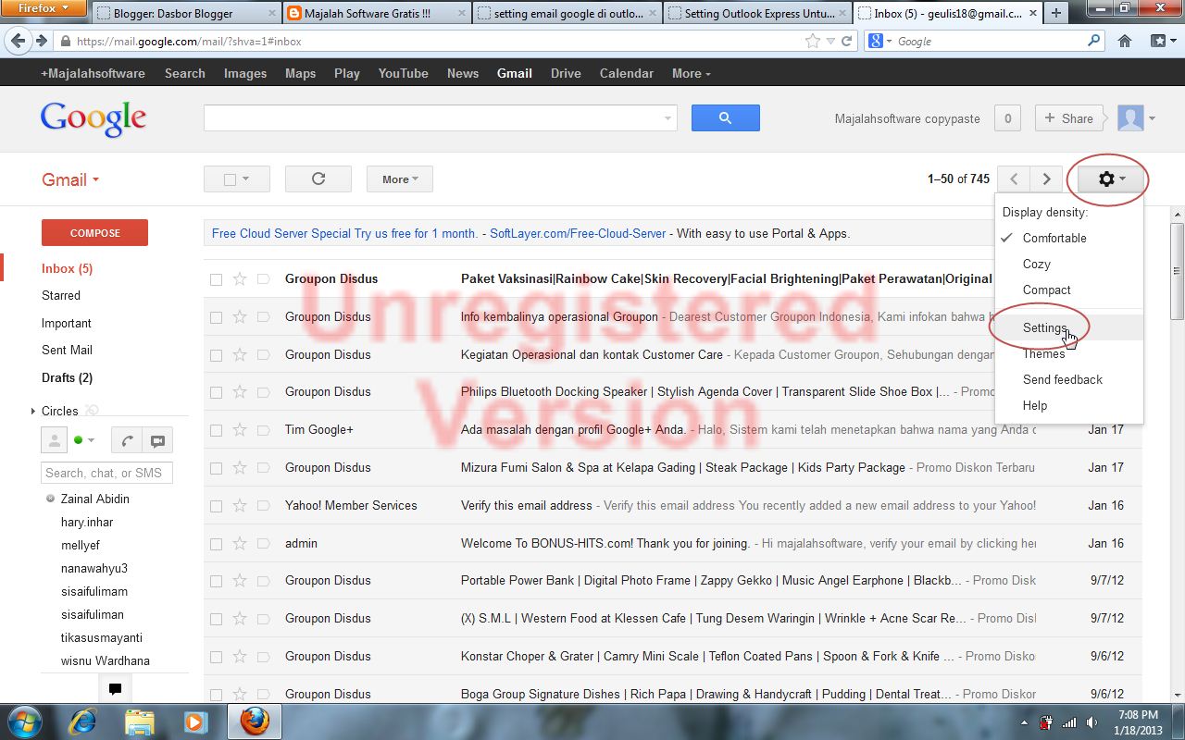Screen dimensions: 1185x740
Task: Click the Firefox taskbar icon
Action: [255, 721]
